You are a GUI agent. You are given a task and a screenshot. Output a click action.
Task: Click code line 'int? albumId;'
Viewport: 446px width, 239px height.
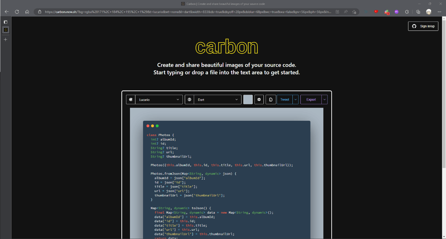point(163,139)
